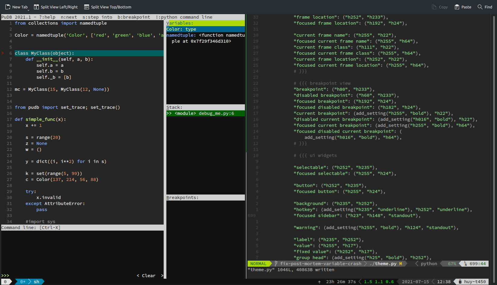Split the view left/right

click(56, 7)
